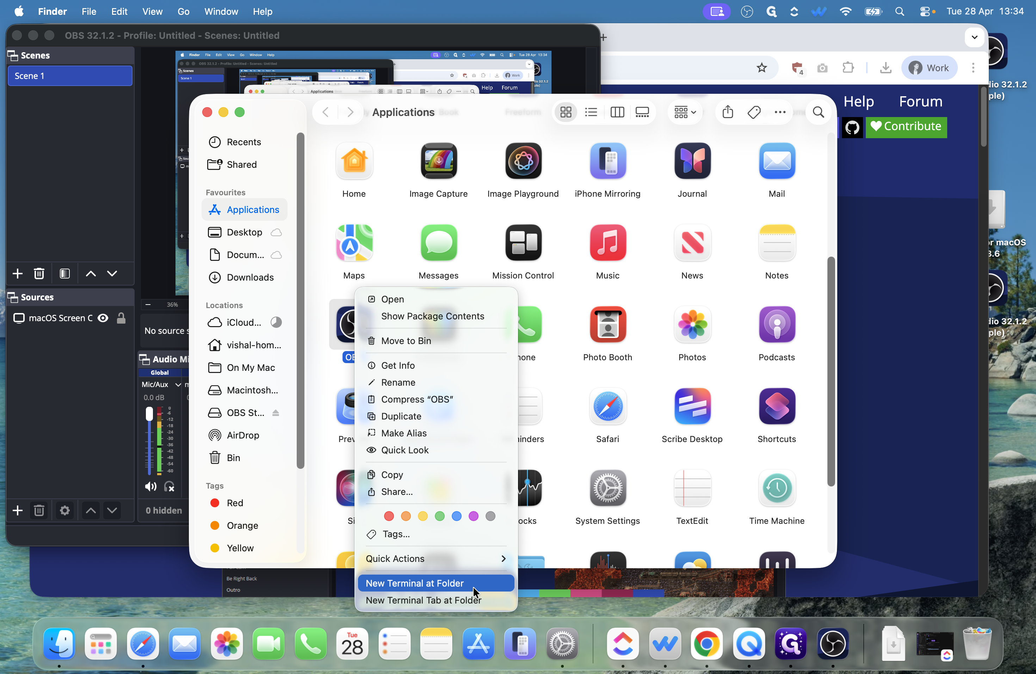Screen dimensions: 1036x674
Task: Open Forum link on OBS website
Action: click(920, 102)
